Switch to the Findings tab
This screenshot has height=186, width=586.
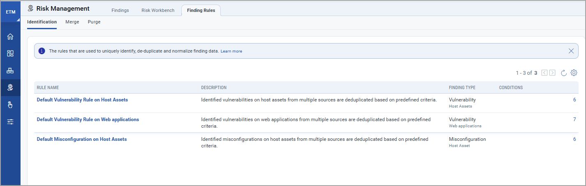point(120,11)
